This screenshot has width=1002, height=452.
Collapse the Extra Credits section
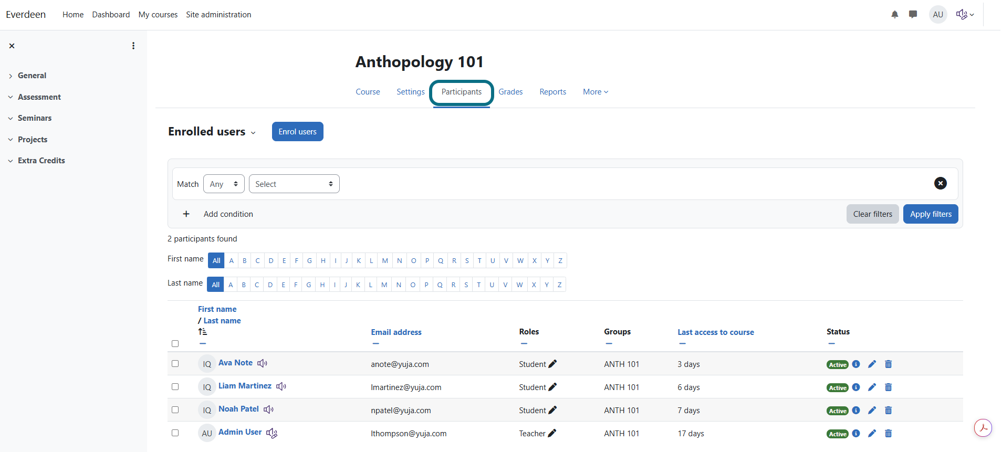11,161
